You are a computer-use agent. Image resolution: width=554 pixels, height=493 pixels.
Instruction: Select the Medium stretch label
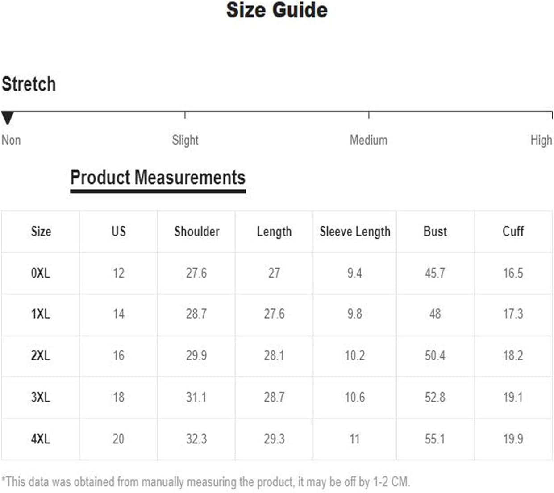[x=368, y=140]
